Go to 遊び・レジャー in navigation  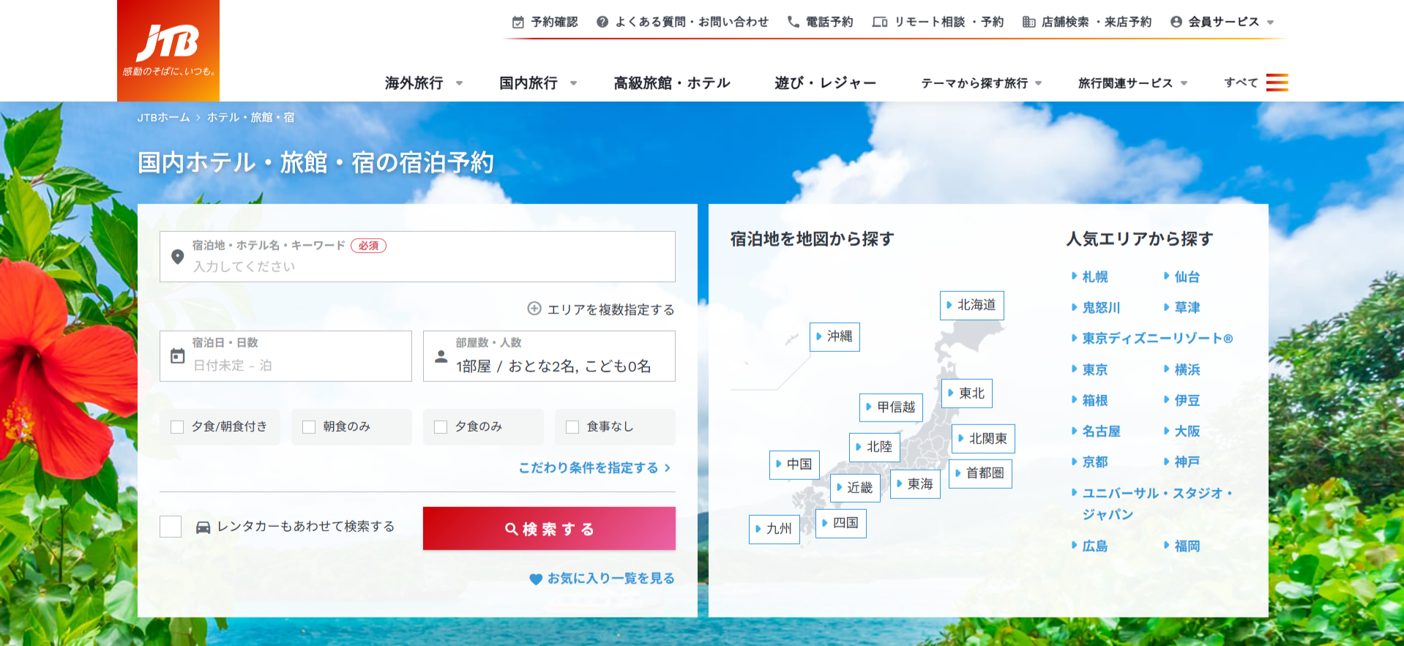coord(825,83)
